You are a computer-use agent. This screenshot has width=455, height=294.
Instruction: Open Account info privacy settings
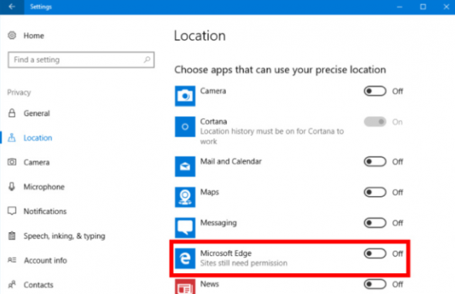(45, 260)
